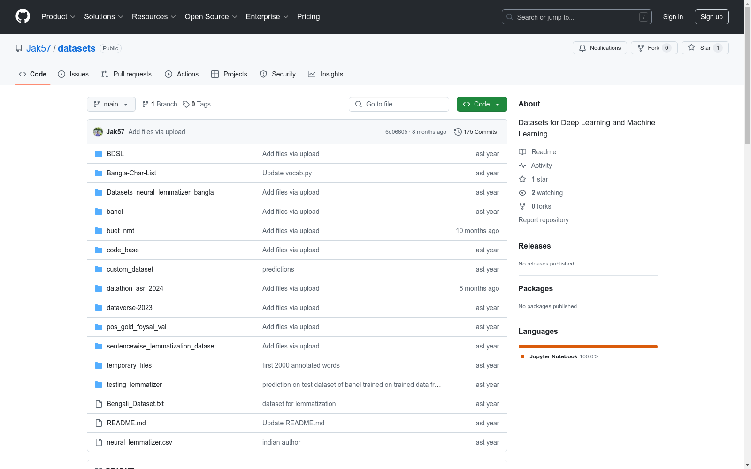Switch to the Insights tab
Viewport: 751px width, 469px height.
coord(326,74)
